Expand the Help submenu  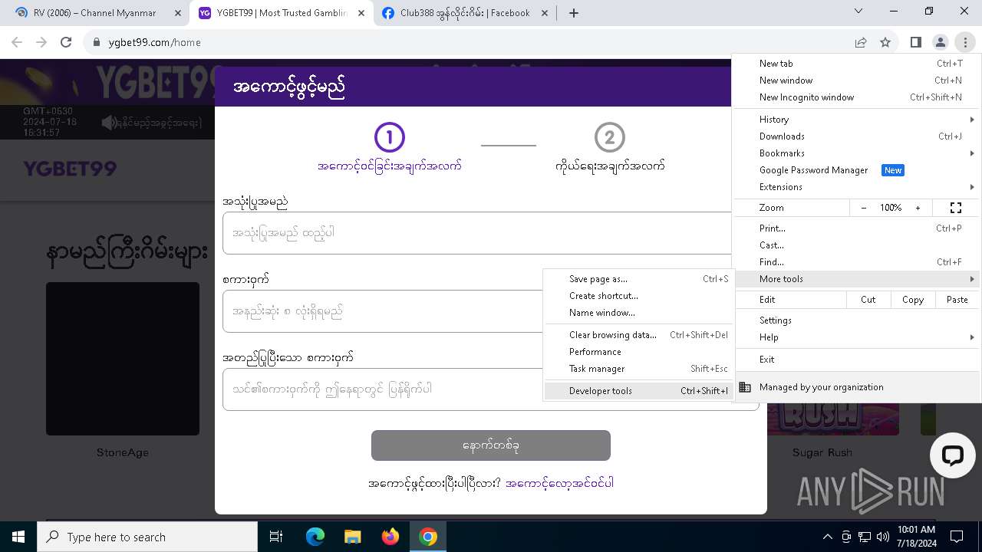(x=858, y=337)
